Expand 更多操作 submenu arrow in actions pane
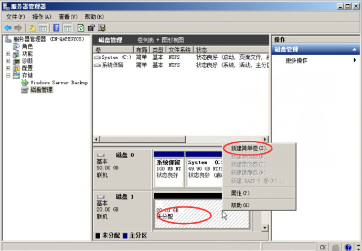362x251 pixels. click(355, 60)
